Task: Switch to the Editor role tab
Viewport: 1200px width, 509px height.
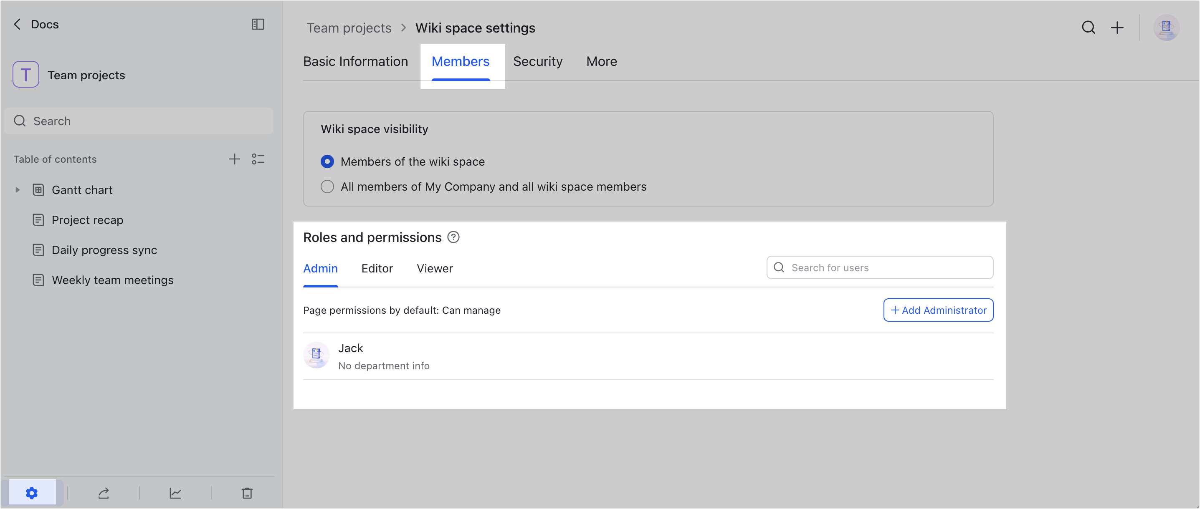Action: pos(377,268)
